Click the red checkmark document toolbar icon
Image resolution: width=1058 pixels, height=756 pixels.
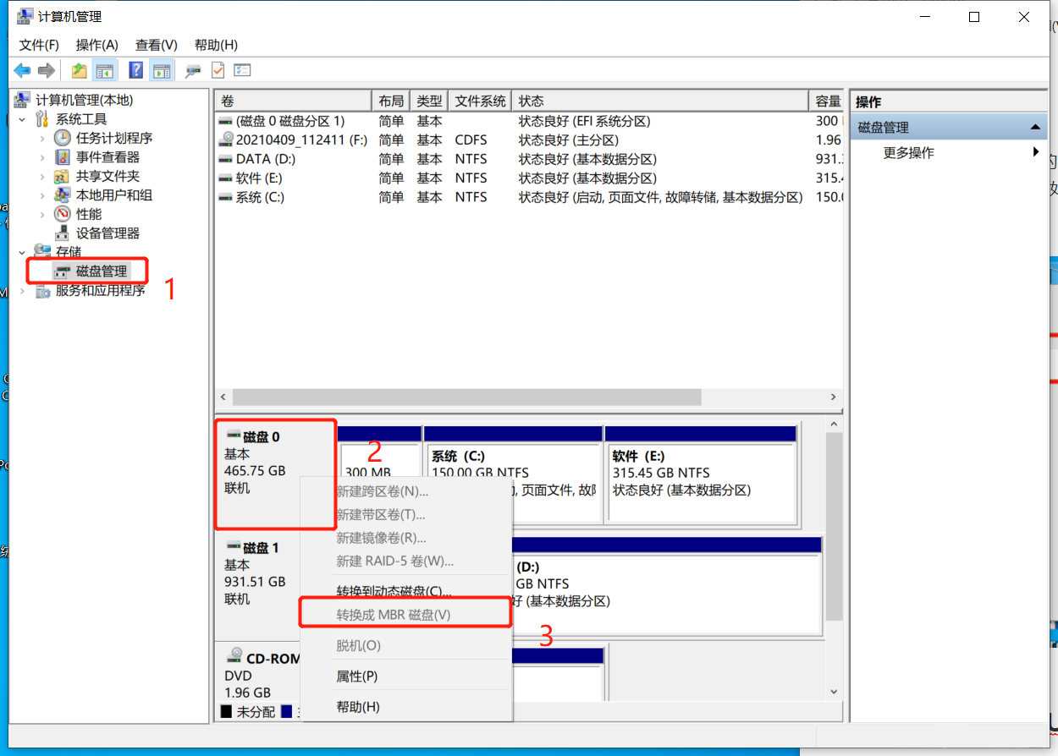pyautogui.click(x=218, y=71)
